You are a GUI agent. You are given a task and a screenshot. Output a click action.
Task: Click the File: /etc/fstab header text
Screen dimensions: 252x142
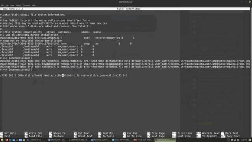(x=129, y=9)
